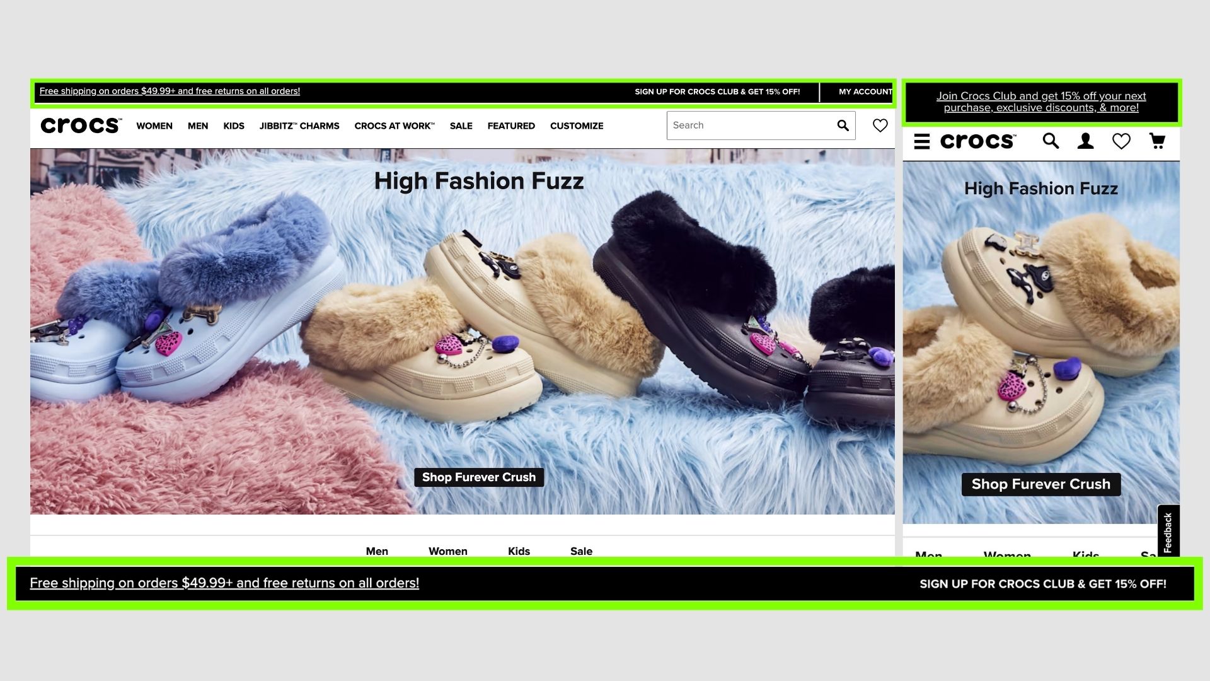Open the KIDS navigation menu
This screenshot has width=1210, height=681.
(x=234, y=126)
